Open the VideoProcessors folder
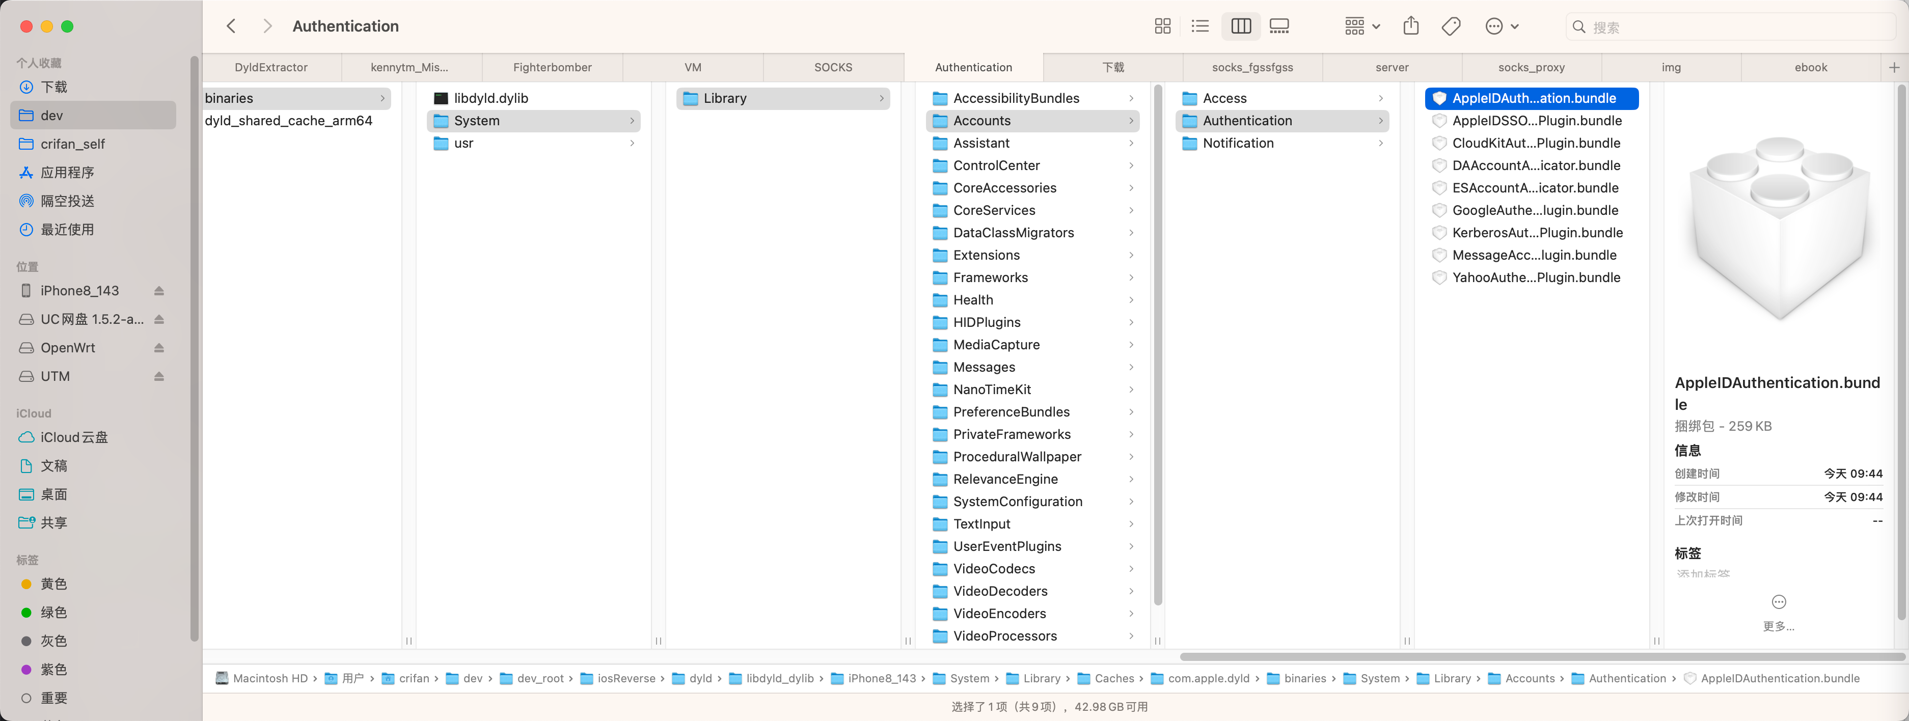The height and width of the screenshot is (721, 1909). click(1032, 636)
